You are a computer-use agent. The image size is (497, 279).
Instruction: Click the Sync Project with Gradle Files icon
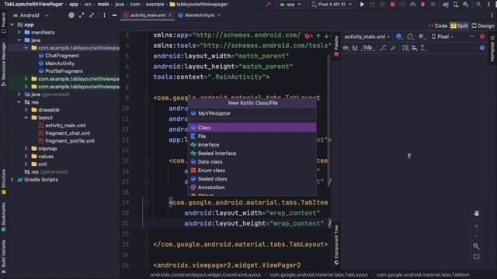(x=445, y=5)
